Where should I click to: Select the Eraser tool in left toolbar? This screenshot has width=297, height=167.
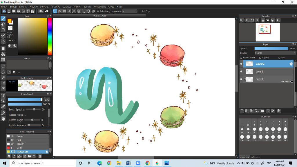(3, 24)
